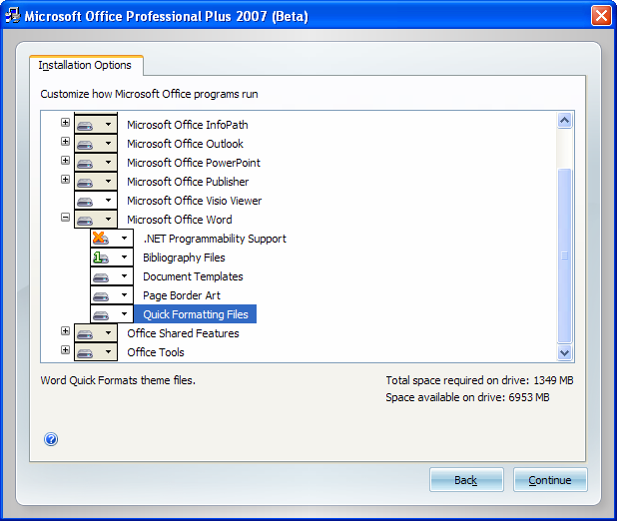Open install-state dropdown for Page Border Art
This screenshot has height=521, width=617.
click(112, 295)
